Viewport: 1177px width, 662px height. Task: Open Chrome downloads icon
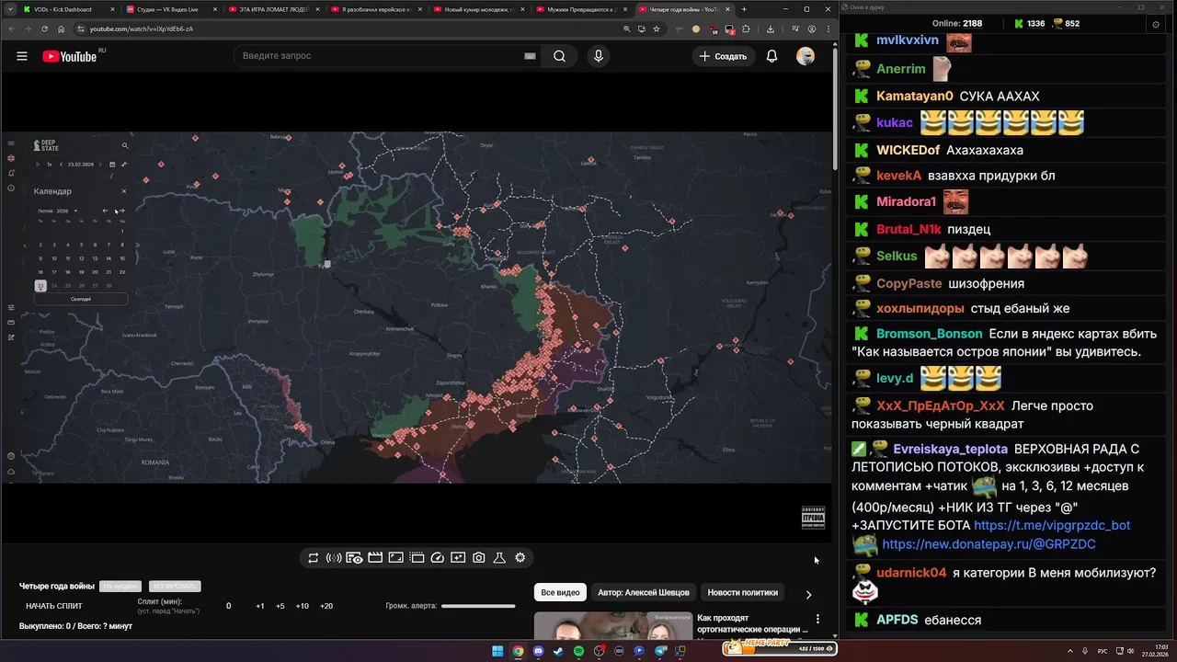[771, 29]
